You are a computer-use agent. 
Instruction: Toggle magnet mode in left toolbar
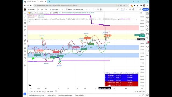(x=25, y=48)
